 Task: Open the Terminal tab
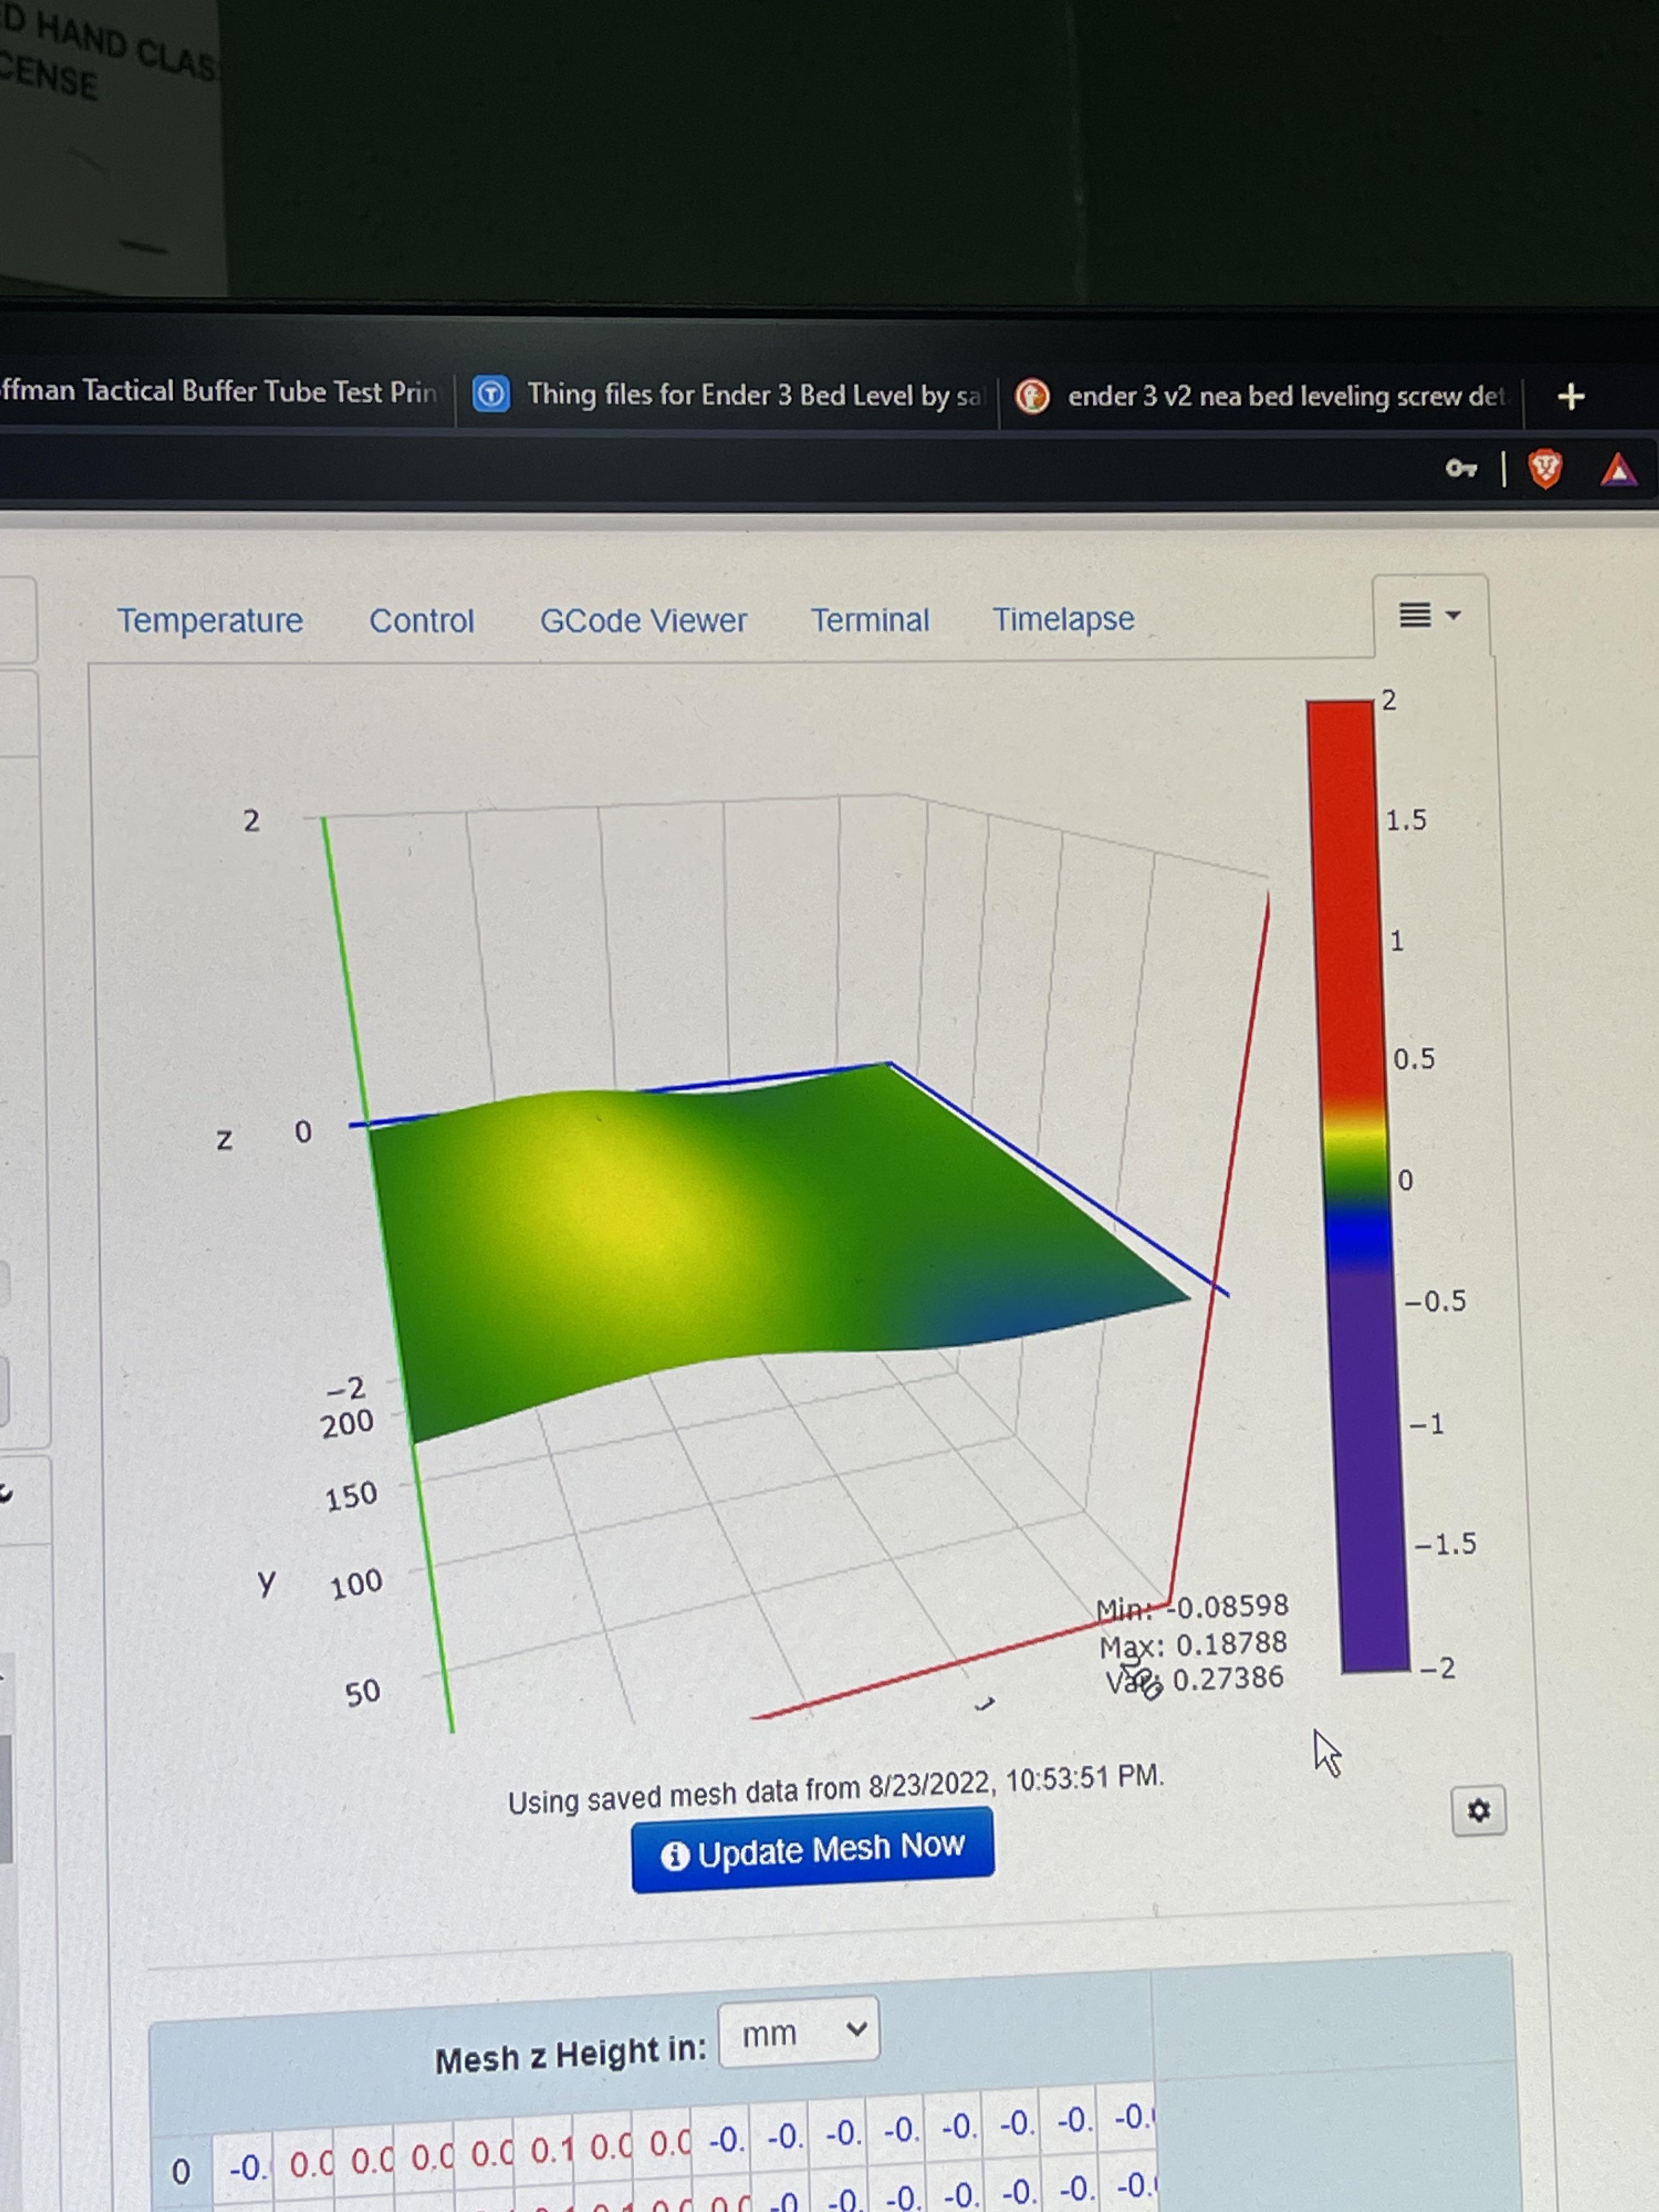869,620
